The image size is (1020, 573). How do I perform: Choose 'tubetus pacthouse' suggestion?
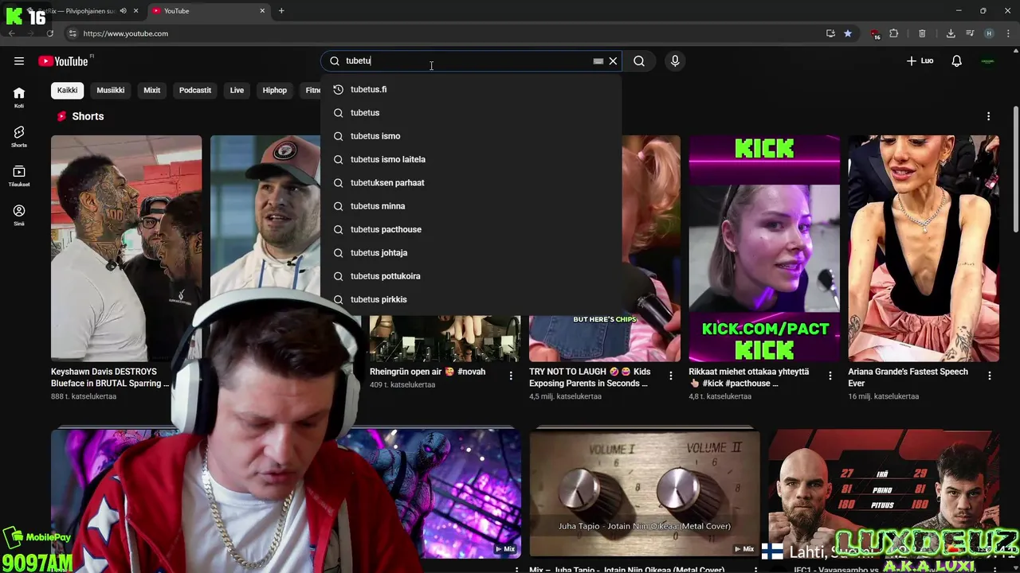point(471,229)
